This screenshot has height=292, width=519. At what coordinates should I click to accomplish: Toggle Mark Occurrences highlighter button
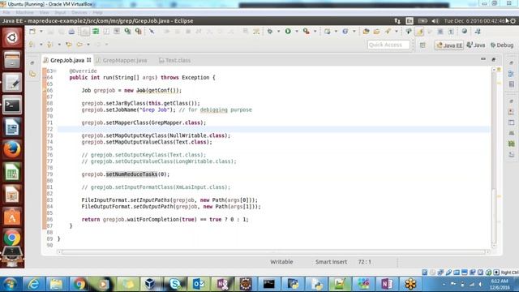419,32
